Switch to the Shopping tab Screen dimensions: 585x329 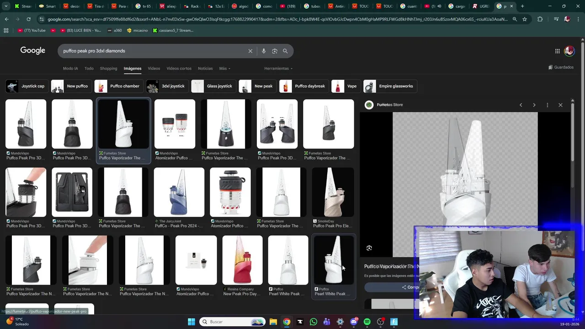coord(108,69)
